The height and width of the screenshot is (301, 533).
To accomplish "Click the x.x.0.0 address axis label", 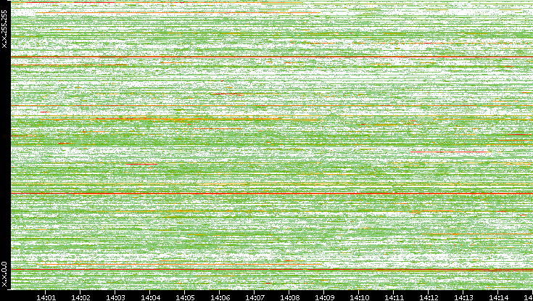I will click(x=4, y=274).
